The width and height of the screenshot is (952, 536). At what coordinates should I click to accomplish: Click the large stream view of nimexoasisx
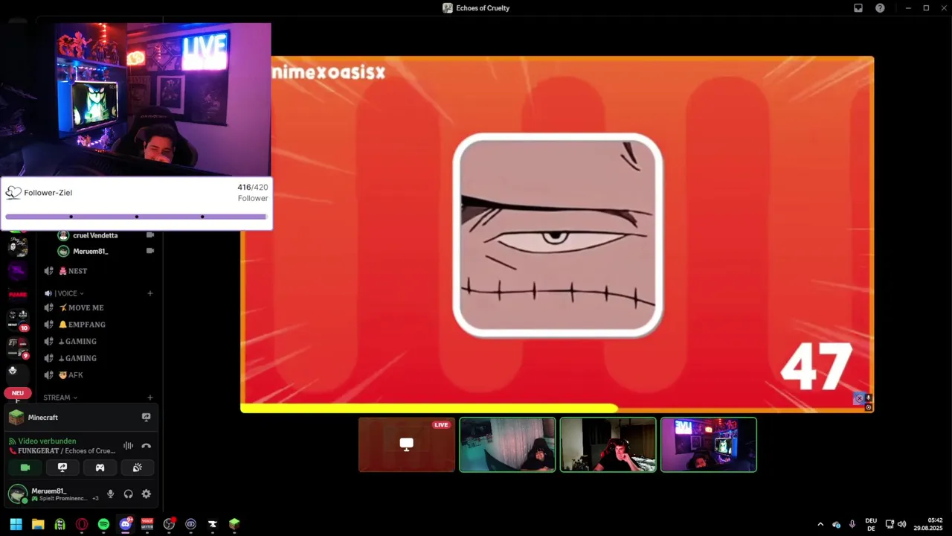click(557, 234)
